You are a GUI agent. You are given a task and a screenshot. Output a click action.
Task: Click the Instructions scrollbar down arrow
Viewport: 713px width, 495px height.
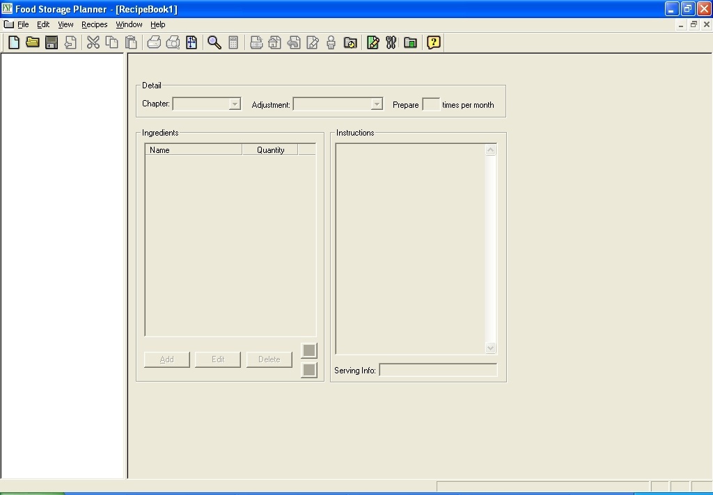[491, 348]
